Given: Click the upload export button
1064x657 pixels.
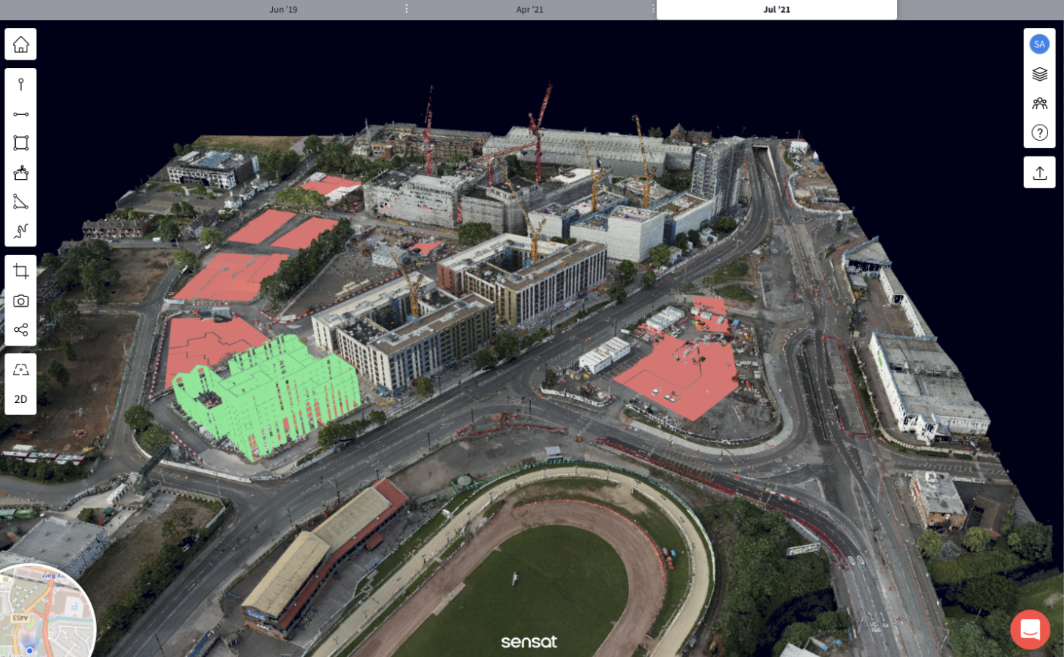Looking at the screenshot, I should coord(1039,173).
